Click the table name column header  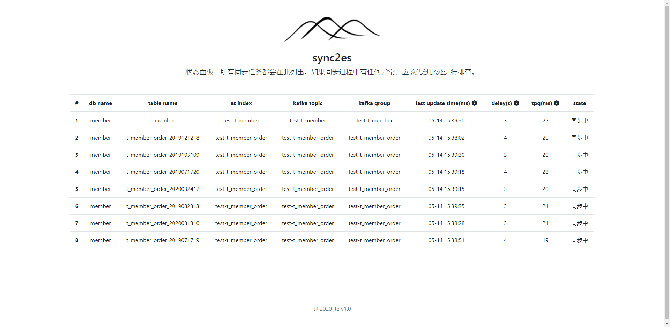coord(163,103)
